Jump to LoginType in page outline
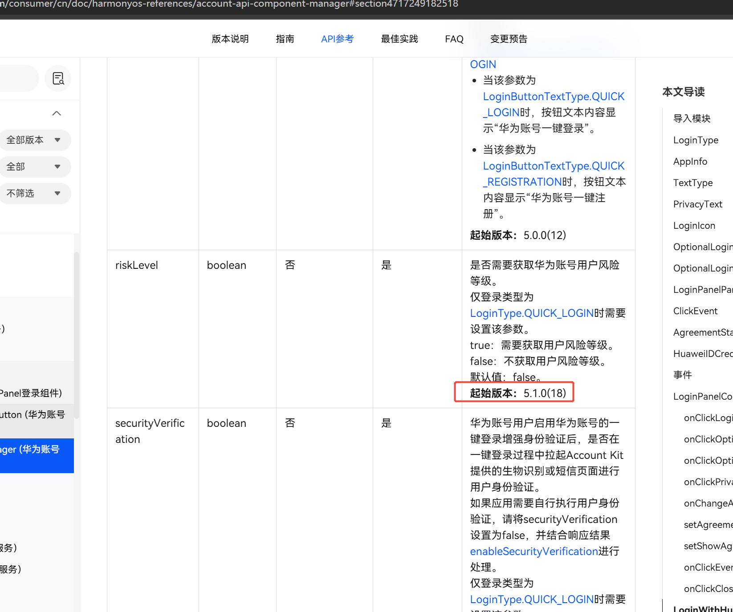Viewport: 733px width, 612px height. (x=696, y=140)
